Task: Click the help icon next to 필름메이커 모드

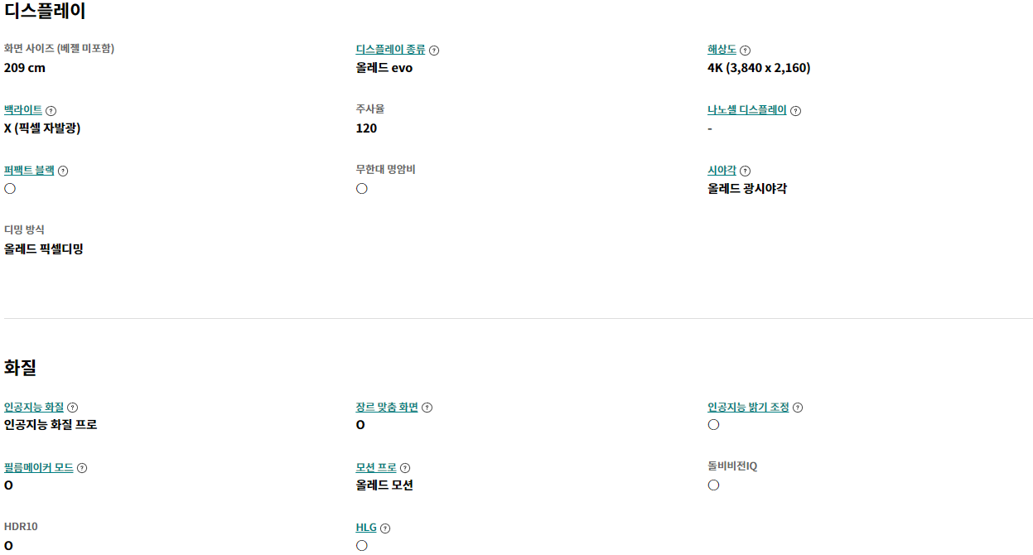Action: tap(82, 468)
